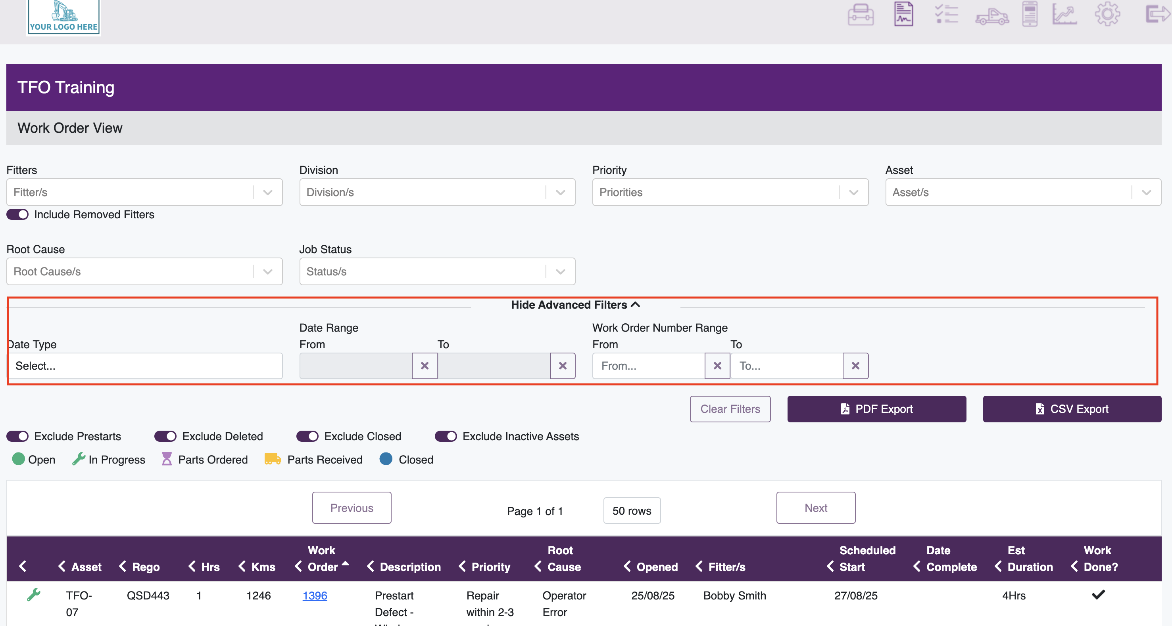This screenshot has height=626, width=1172.
Task: Go to Next page of results
Action: pos(816,508)
